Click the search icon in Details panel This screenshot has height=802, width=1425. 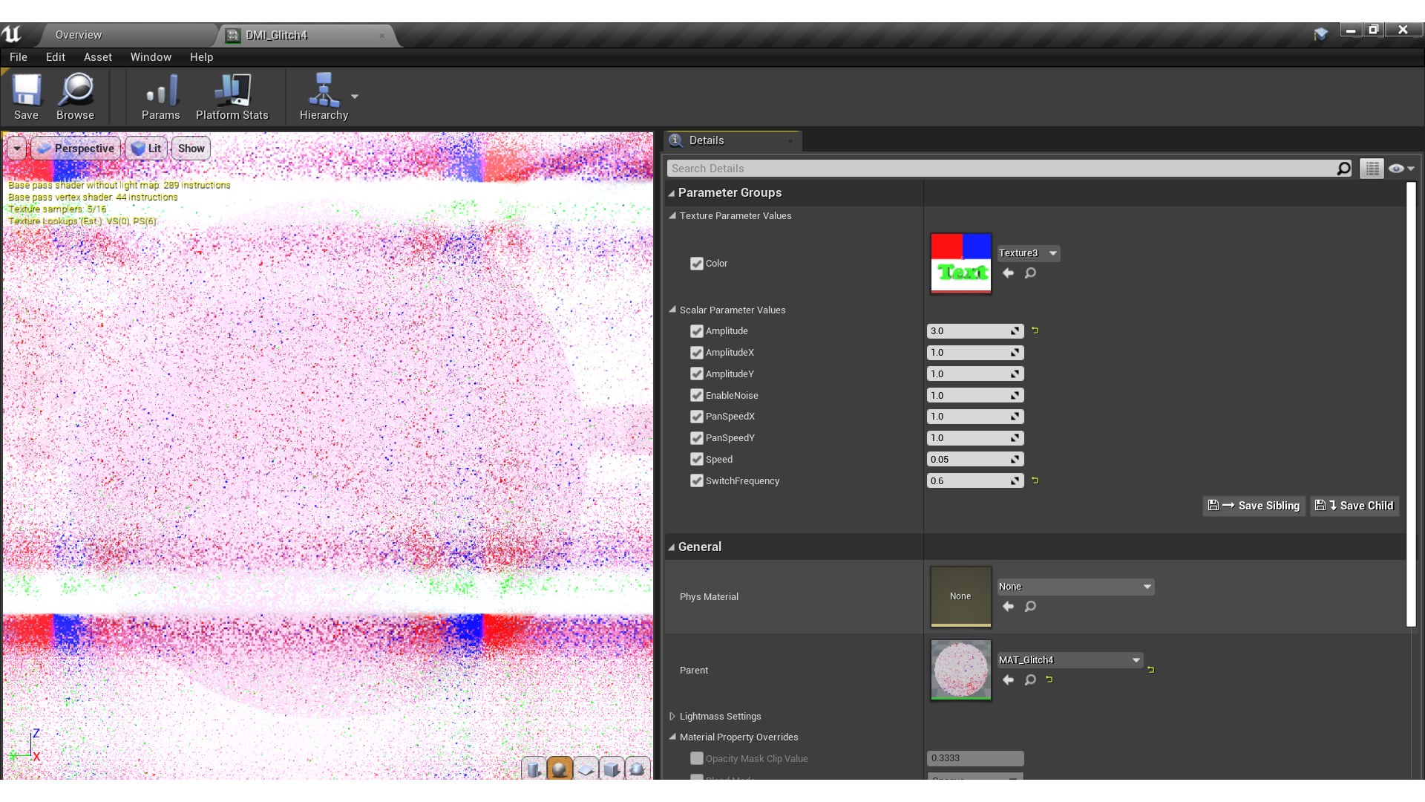click(x=1343, y=167)
